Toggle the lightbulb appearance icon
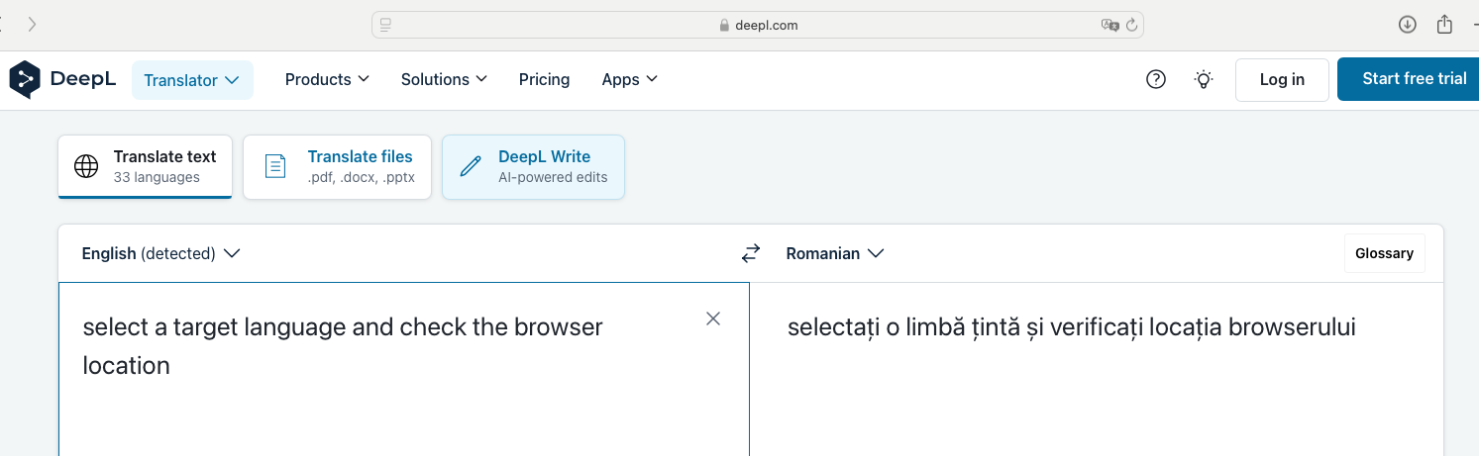This screenshot has width=1479, height=456. tap(1204, 79)
